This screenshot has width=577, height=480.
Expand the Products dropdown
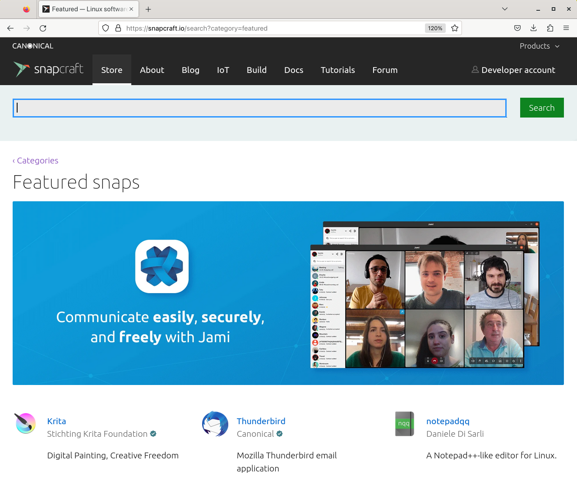point(540,46)
